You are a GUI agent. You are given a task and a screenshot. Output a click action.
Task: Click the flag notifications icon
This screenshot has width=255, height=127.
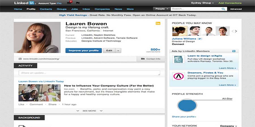click(x=78, y=3)
